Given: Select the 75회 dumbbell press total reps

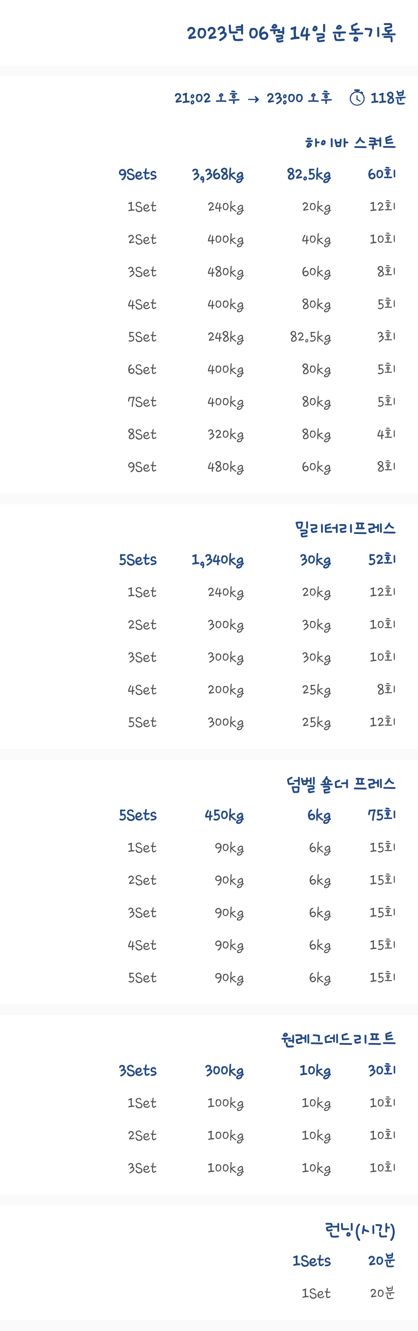Looking at the screenshot, I should pyautogui.click(x=381, y=815).
